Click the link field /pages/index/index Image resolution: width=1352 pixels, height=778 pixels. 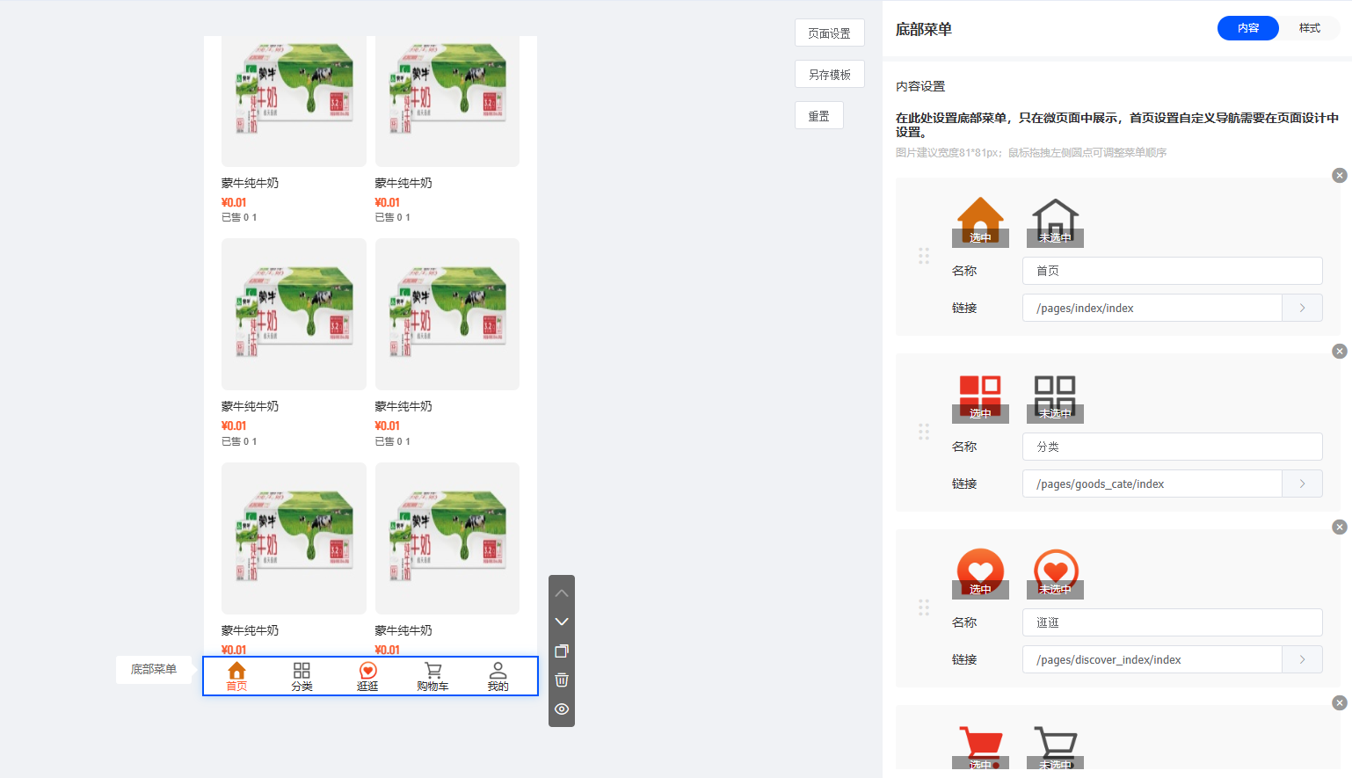[x=1152, y=308]
